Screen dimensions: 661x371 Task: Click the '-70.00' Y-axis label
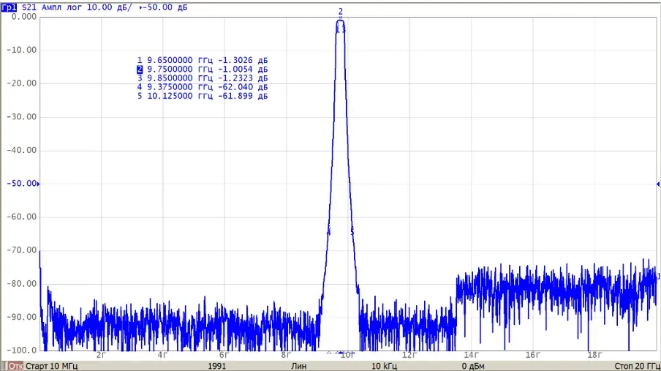pyautogui.click(x=22, y=250)
